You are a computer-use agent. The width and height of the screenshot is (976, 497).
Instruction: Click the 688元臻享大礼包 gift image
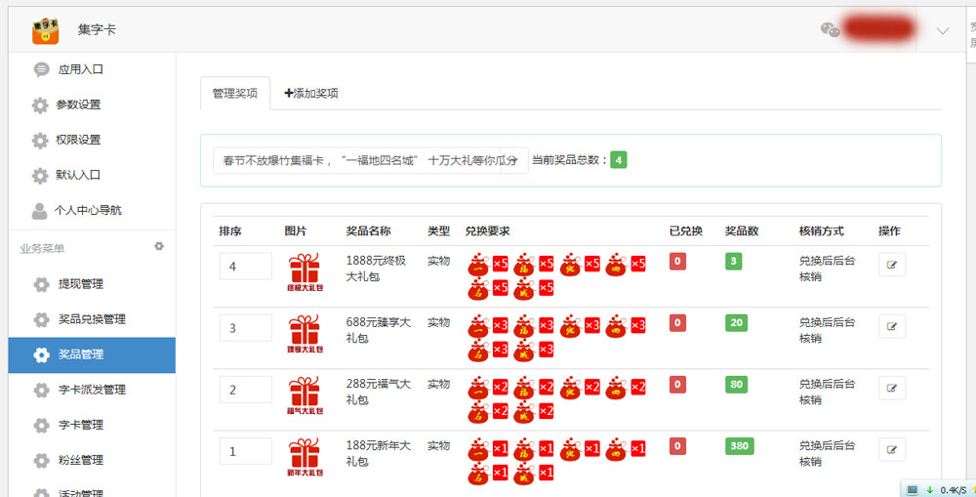304,333
